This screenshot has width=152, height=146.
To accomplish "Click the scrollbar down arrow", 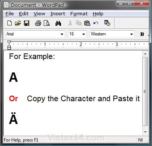I will pyautogui.click(x=145, y=132).
